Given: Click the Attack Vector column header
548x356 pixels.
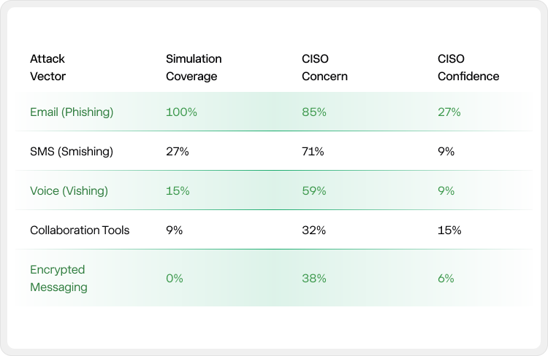Looking at the screenshot, I should click(47, 67).
